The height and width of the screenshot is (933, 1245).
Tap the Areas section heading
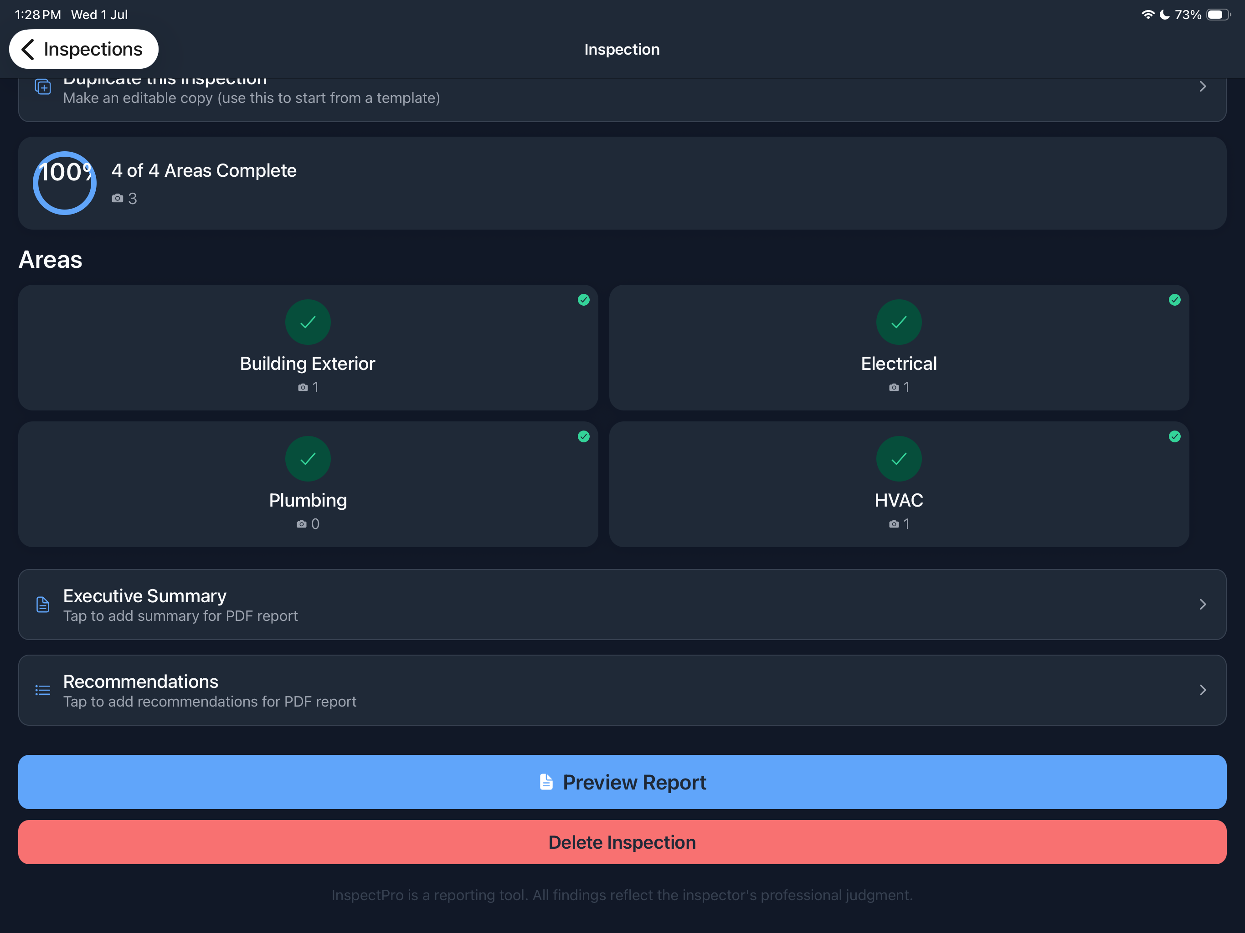coord(51,259)
